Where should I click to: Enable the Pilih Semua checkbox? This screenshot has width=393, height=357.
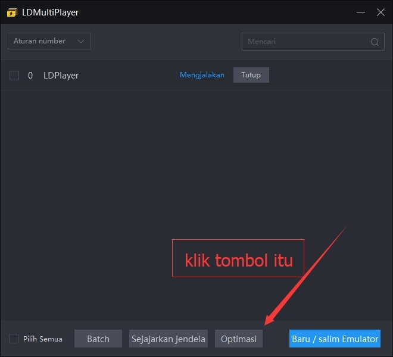(x=14, y=339)
